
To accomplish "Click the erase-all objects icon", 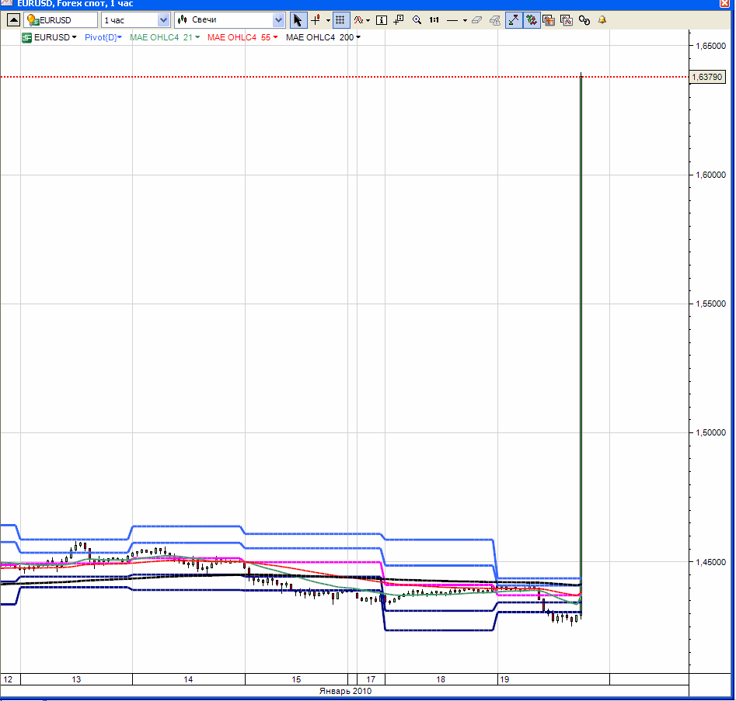I will click(495, 20).
